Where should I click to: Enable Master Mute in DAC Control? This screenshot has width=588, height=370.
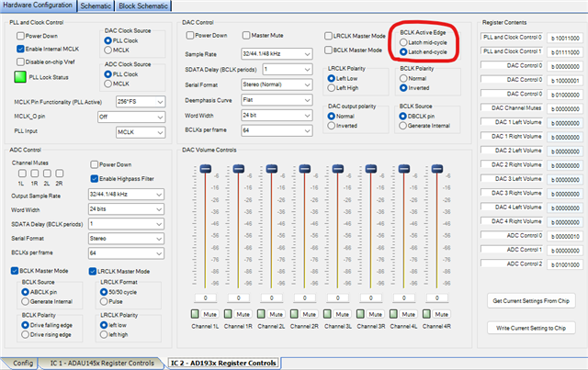pyautogui.click(x=246, y=35)
